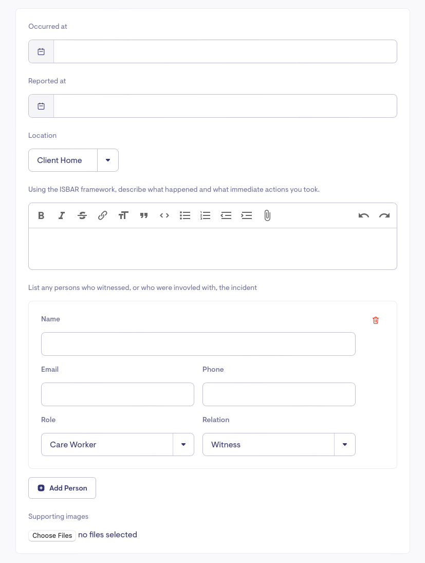
Task: Toggle code formatting icon
Action: [164, 215]
